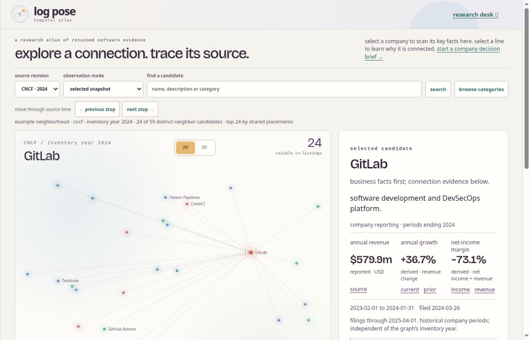The height and width of the screenshot is (340, 530).
Task: Open browse categories
Action: tap(481, 89)
